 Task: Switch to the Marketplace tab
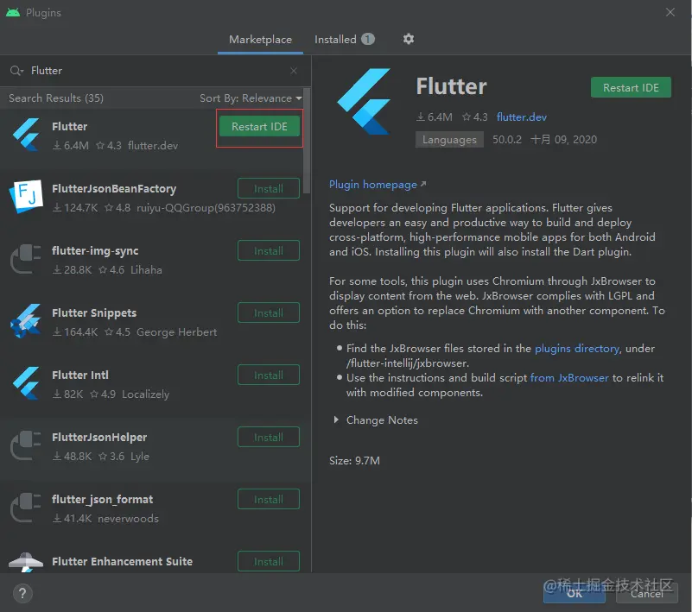click(x=260, y=39)
